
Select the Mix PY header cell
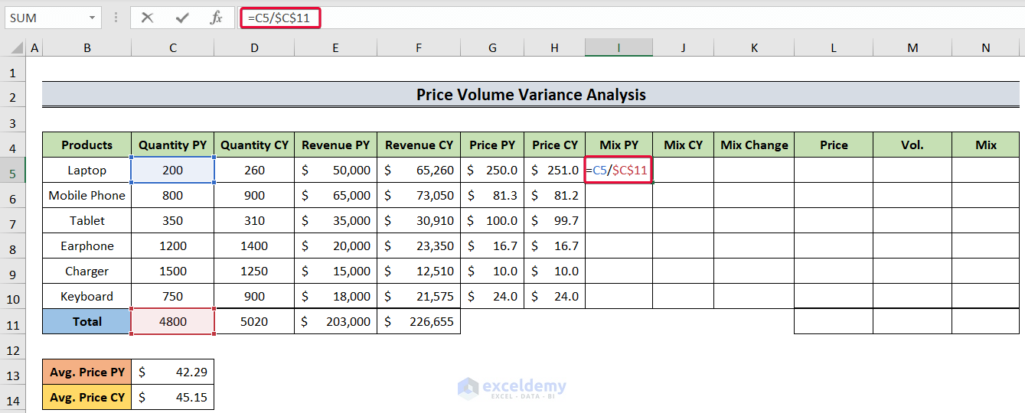point(619,145)
